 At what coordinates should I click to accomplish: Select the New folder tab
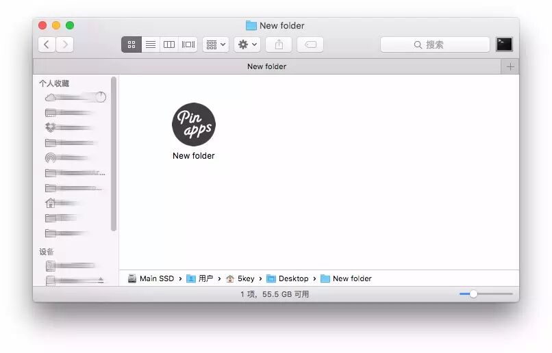click(x=267, y=66)
